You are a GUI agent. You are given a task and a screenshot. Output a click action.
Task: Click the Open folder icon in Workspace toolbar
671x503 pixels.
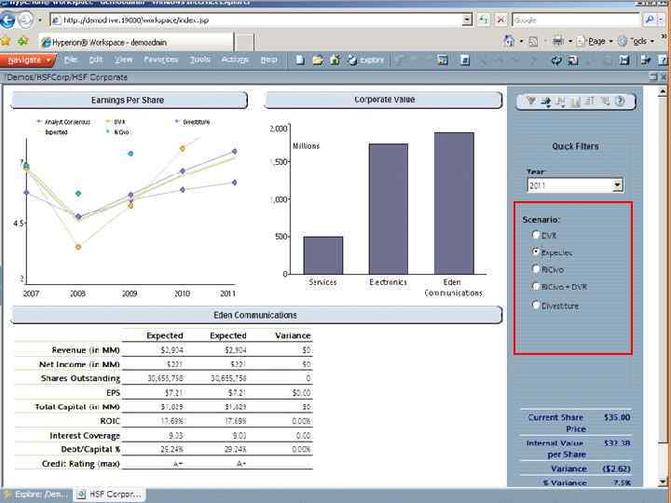[318, 61]
